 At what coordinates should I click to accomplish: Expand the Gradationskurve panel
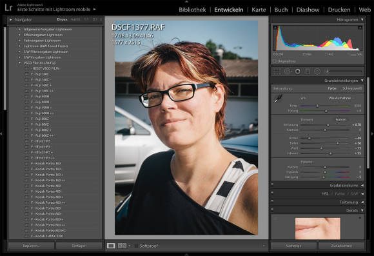click(362, 185)
